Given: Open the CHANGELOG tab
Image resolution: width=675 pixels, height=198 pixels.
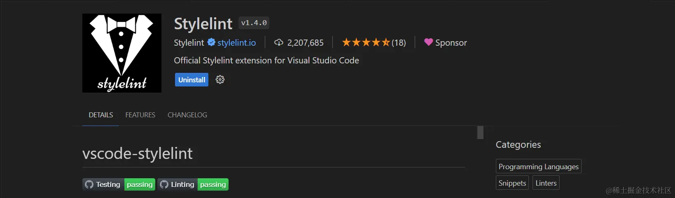Looking at the screenshot, I should click(187, 115).
